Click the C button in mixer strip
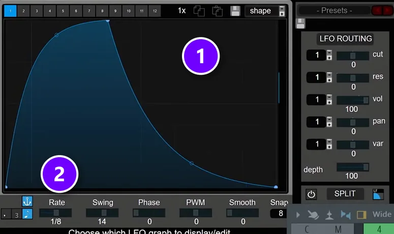This screenshot has height=234, width=394. (x=307, y=229)
